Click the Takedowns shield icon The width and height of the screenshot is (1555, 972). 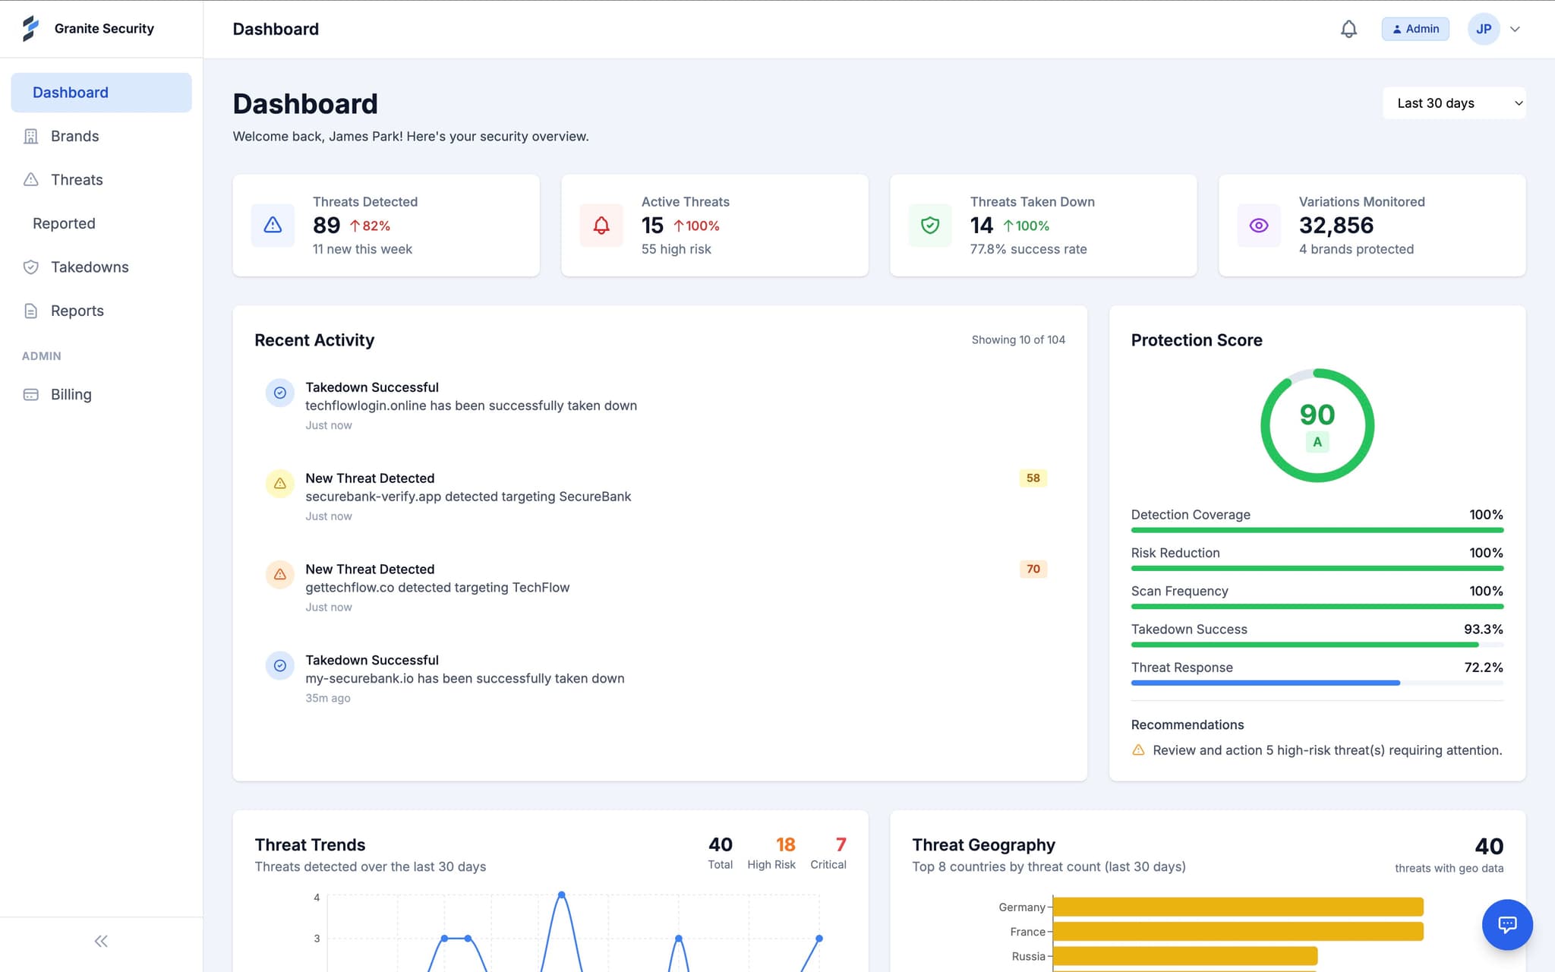pos(30,267)
